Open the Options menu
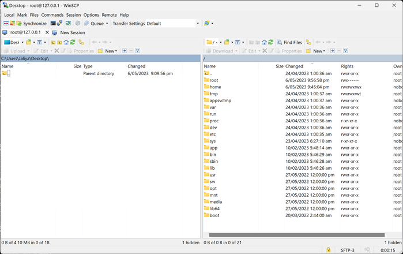 point(91,15)
